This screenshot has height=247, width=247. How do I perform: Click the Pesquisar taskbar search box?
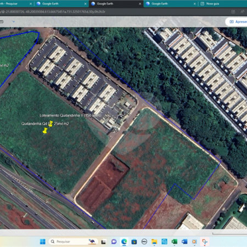(x=73, y=242)
